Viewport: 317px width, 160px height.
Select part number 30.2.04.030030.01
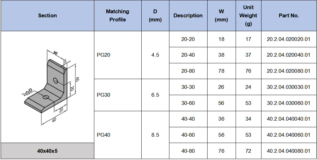(x=289, y=87)
